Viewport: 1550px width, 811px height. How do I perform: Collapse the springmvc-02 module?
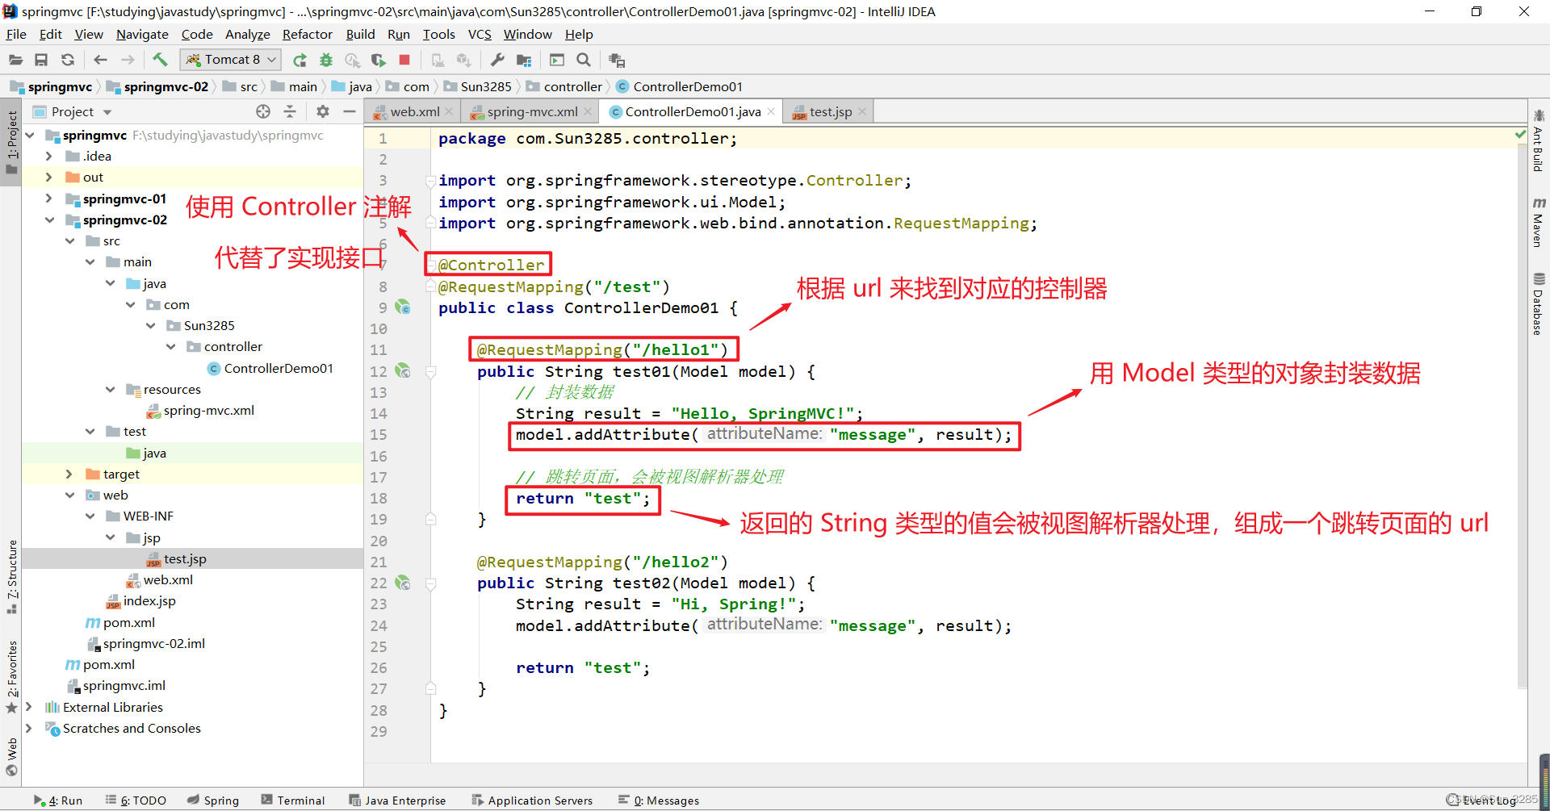(x=49, y=219)
